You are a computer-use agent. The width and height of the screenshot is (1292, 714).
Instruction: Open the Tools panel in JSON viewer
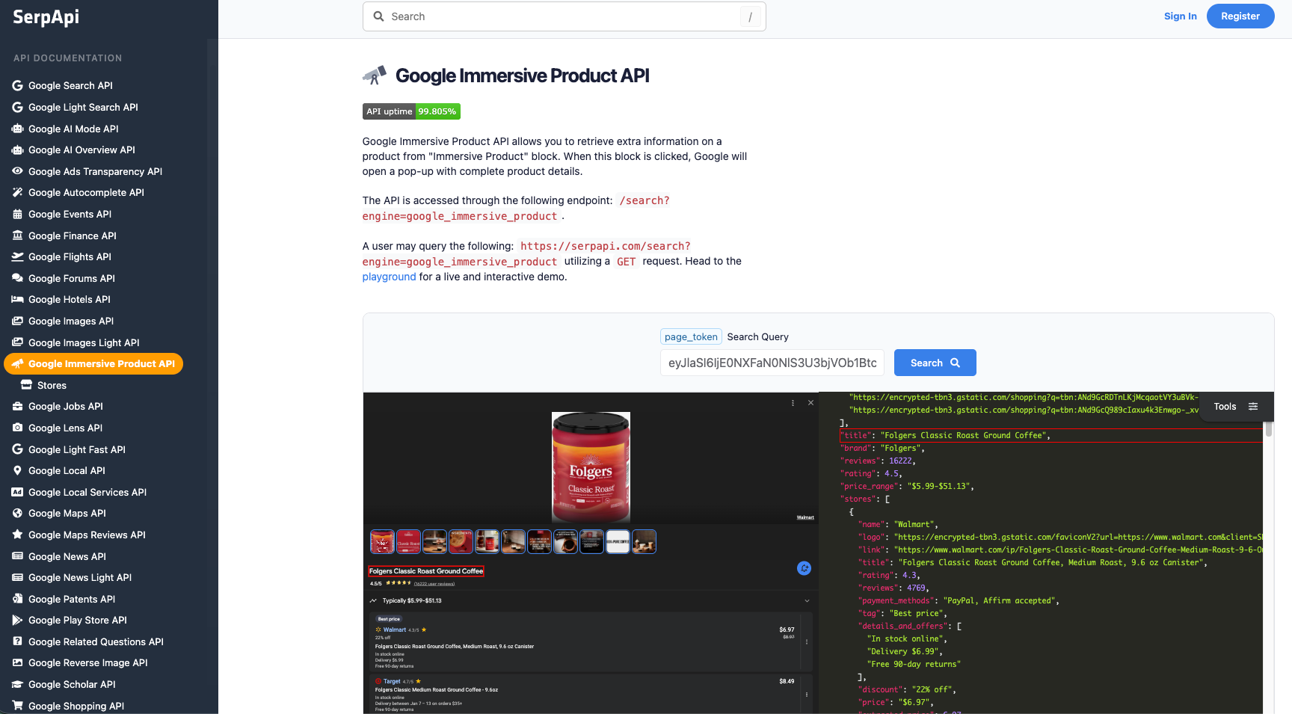tap(1225, 407)
